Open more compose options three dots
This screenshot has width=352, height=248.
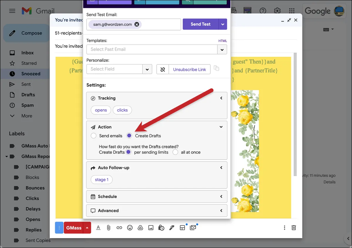(284, 228)
